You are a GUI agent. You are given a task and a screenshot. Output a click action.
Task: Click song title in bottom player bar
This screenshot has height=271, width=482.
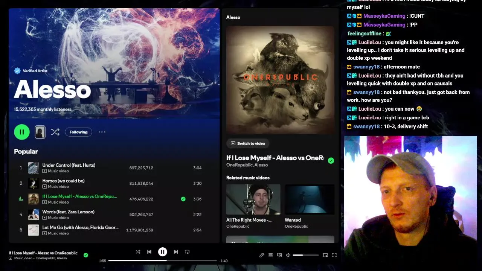coord(43,253)
